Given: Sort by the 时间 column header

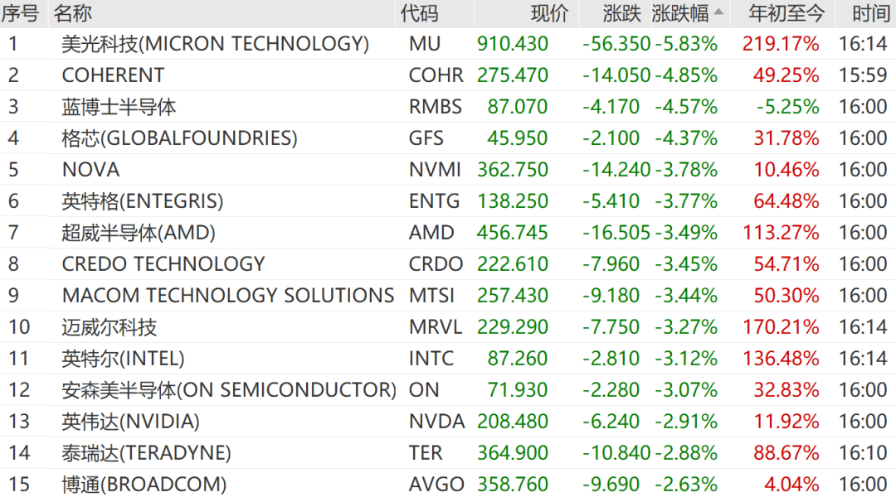Looking at the screenshot, I should pos(870,13).
